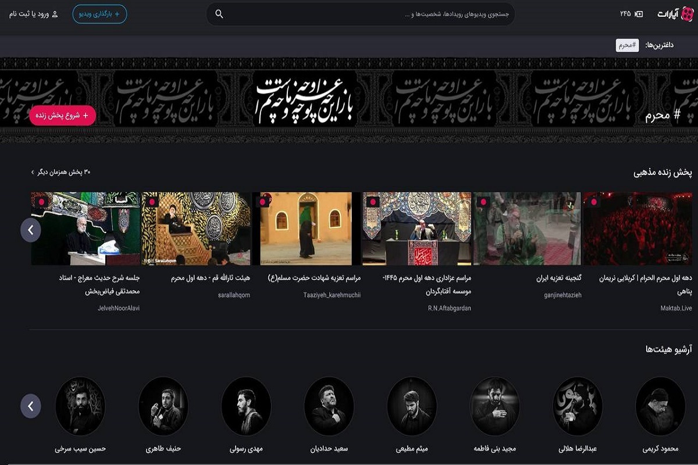This screenshot has width=698, height=465.
Task: Show next live streams with carousel arrow
Action: click(31, 230)
